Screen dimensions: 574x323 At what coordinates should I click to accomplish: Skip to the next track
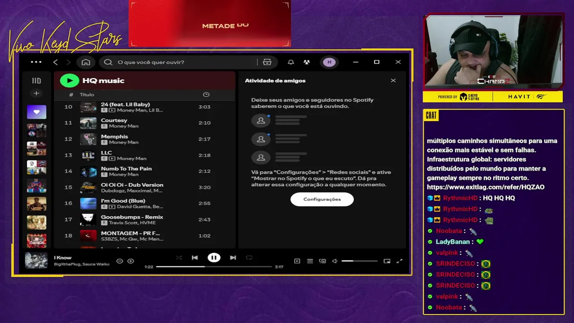[233, 258]
